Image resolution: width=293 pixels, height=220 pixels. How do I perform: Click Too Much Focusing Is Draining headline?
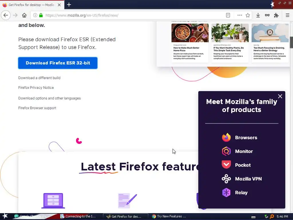[269, 49]
